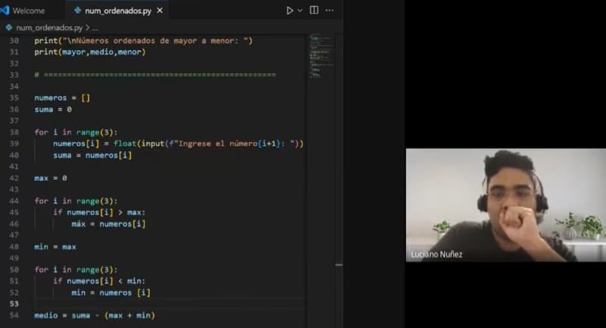This screenshot has width=606, height=328.
Task: Click the vertical scrollbar marker
Action: pyautogui.click(x=339, y=265)
